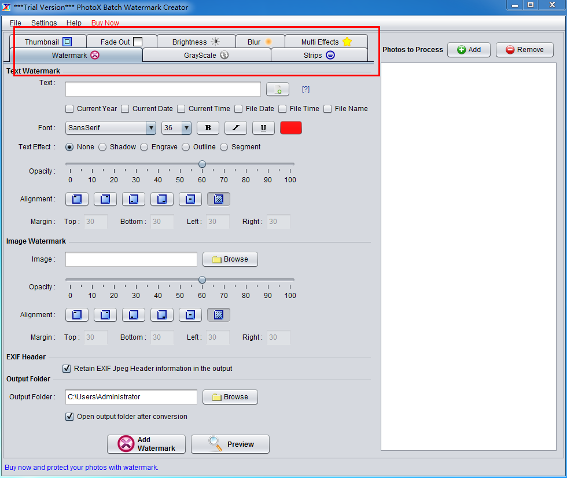Open the SansSerif font dropdown
This screenshot has width=567, height=478.
coord(111,128)
